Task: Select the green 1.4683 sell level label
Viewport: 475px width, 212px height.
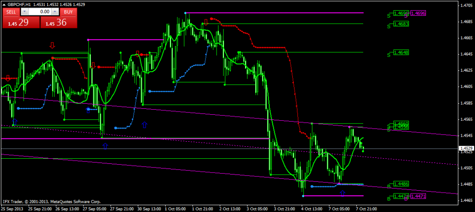Action: click(400, 23)
